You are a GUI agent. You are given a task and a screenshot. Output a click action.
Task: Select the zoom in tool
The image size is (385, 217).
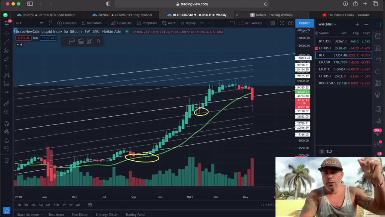click(x=7, y=112)
